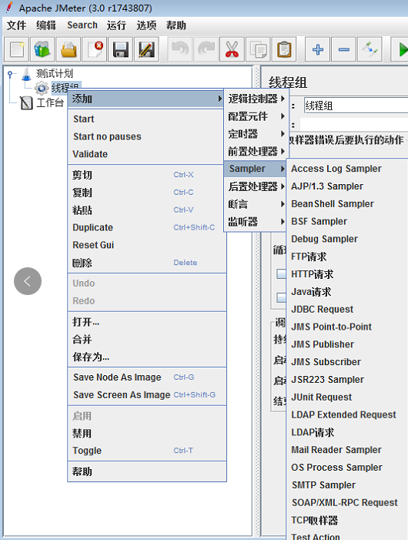Expand the 定时器 submenu

point(256,133)
